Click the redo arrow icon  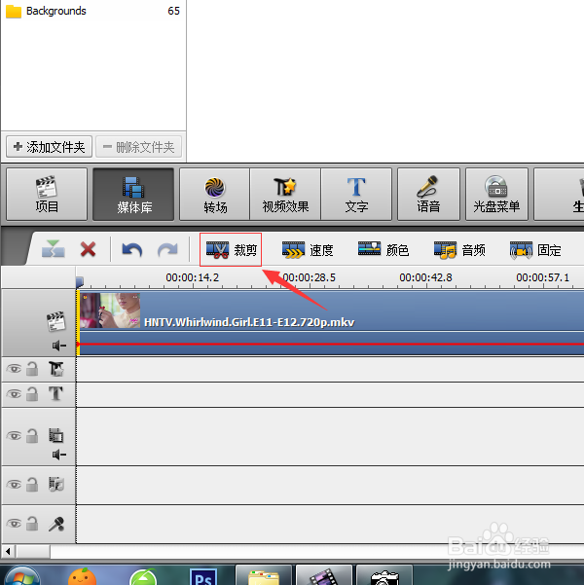(x=167, y=249)
